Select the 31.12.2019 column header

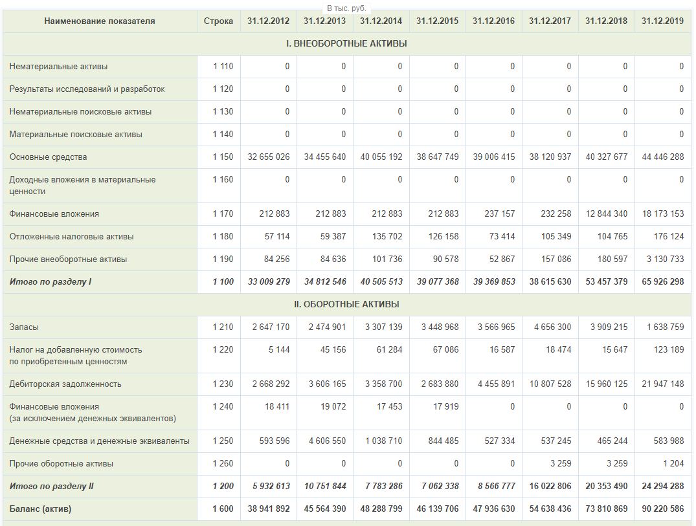(x=663, y=21)
